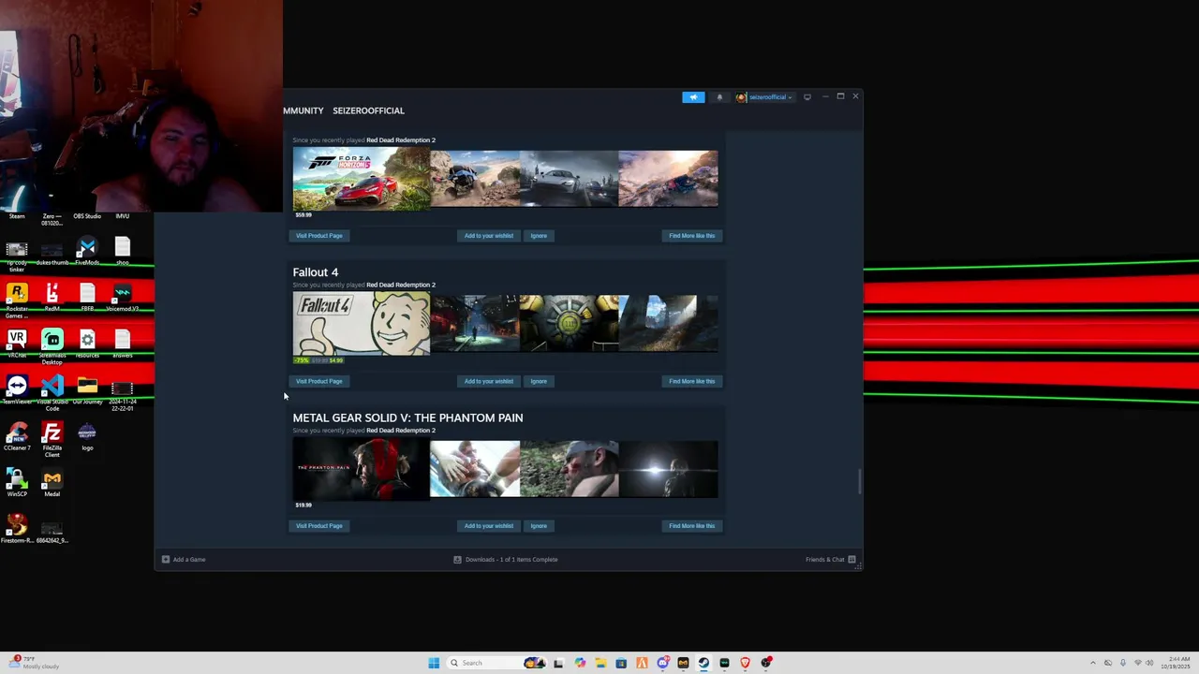Open the CCleaner 7 desktop shortcut
The width and height of the screenshot is (1199, 674).
point(17,436)
